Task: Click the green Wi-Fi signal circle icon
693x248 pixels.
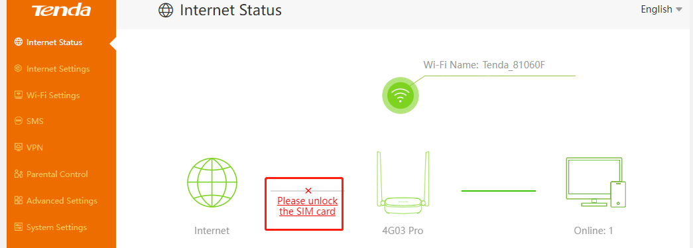Action: 401,95
